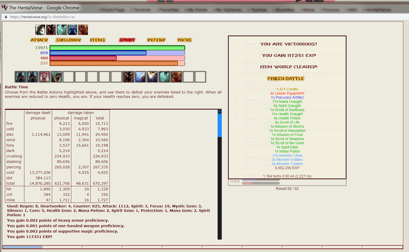409x252 pixels.
Task: Click the battle log scrollbar thumb
Action: 220,125
